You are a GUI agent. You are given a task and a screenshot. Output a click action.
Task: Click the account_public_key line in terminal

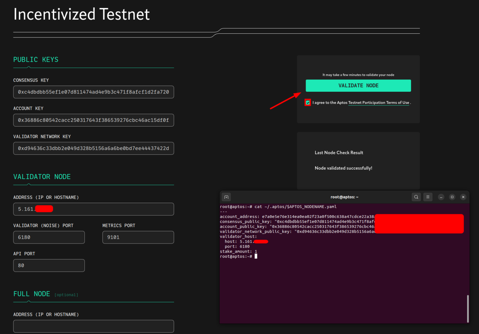(x=297, y=226)
